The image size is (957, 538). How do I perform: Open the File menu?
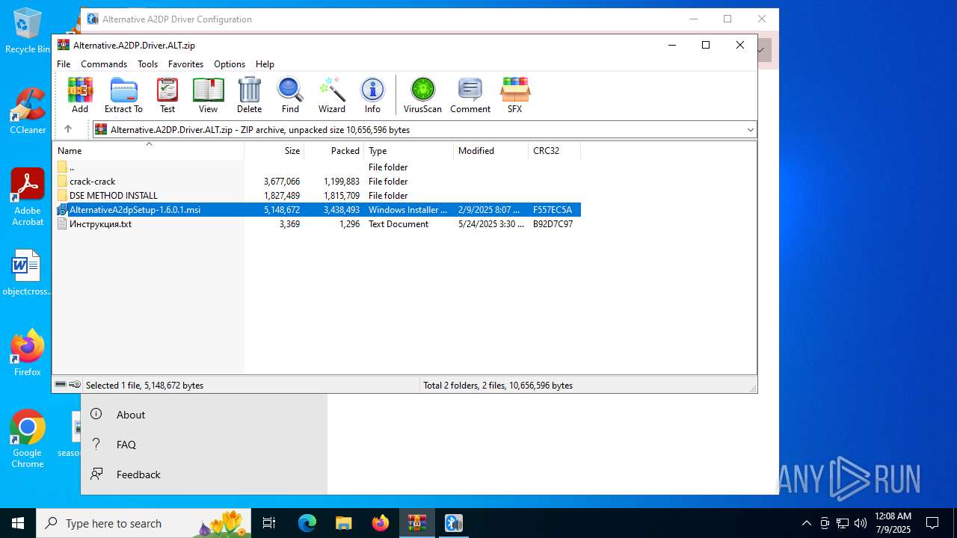[x=64, y=64]
